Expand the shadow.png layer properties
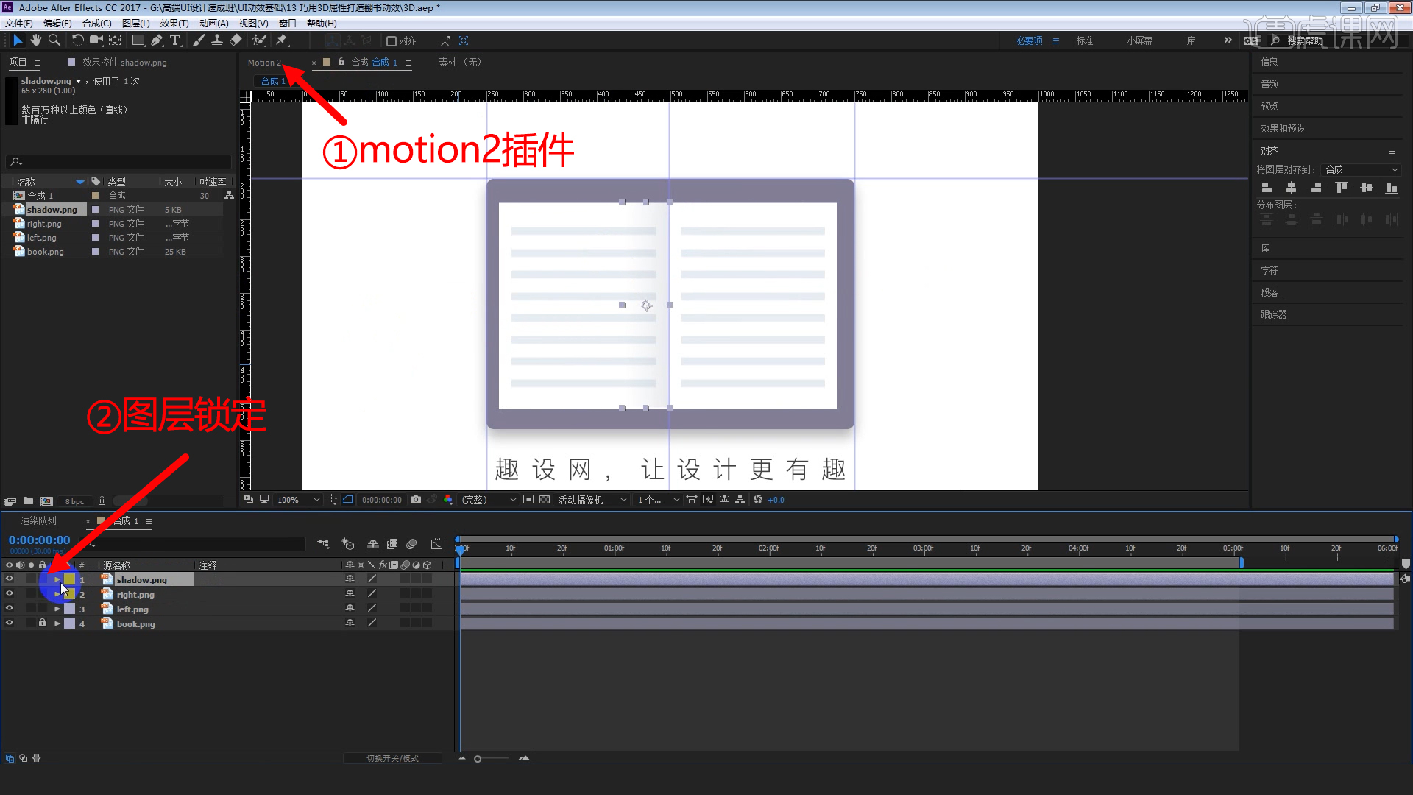 coord(56,579)
